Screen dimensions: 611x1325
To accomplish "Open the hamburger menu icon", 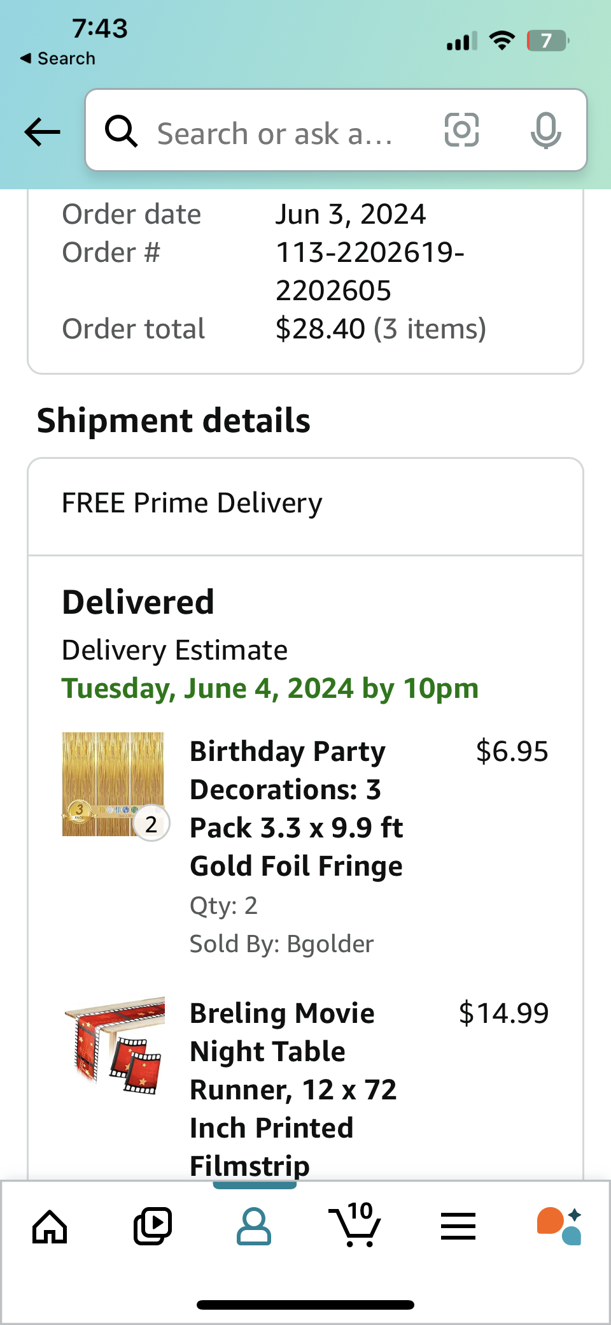I will [x=458, y=1226].
